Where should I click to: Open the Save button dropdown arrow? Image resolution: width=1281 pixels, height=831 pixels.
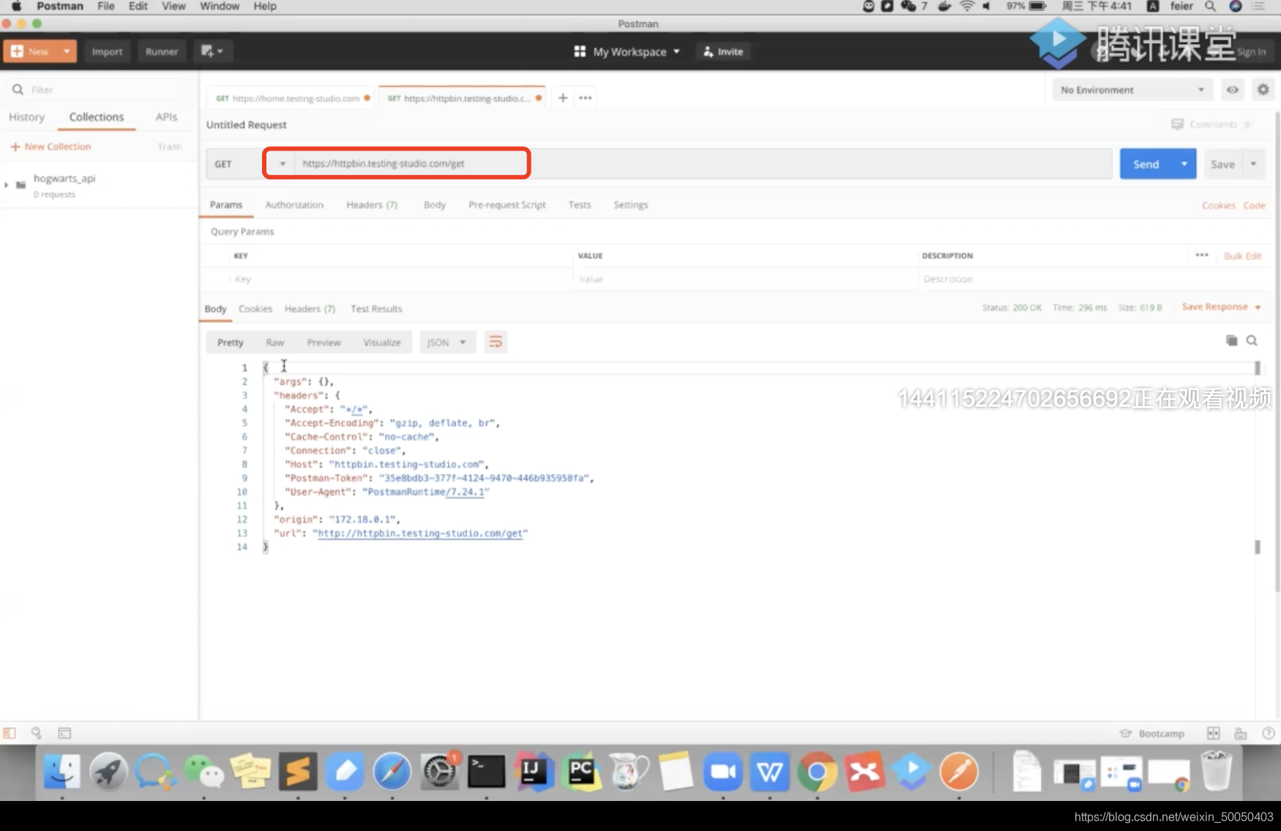point(1253,164)
